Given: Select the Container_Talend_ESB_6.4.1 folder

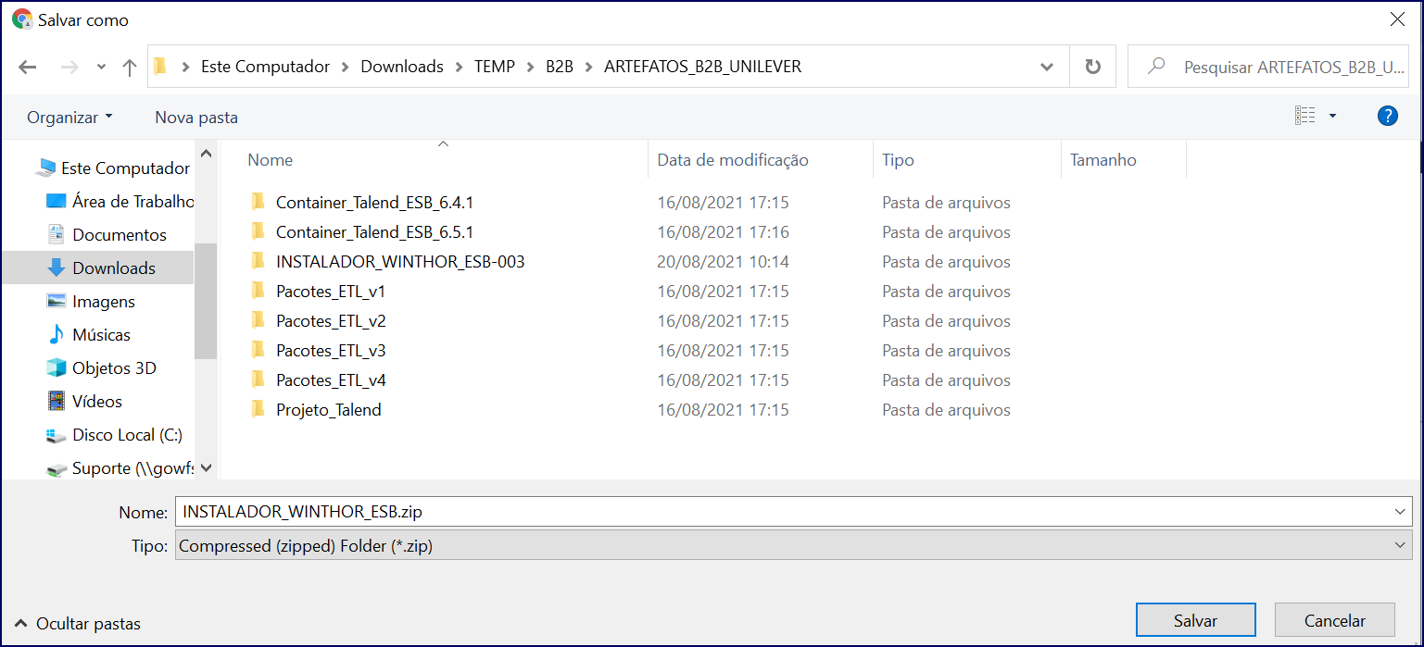Looking at the screenshot, I should coord(374,203).
